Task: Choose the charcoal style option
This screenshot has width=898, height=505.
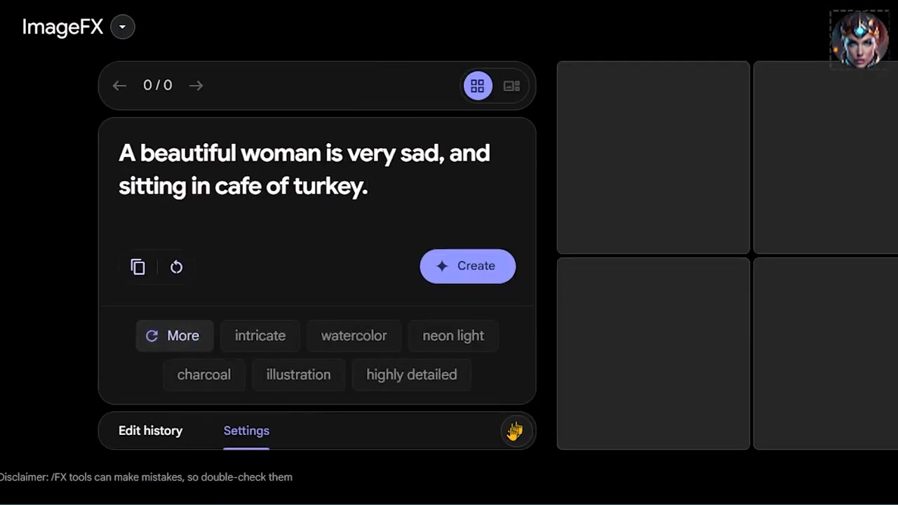Action: [203, 375]
